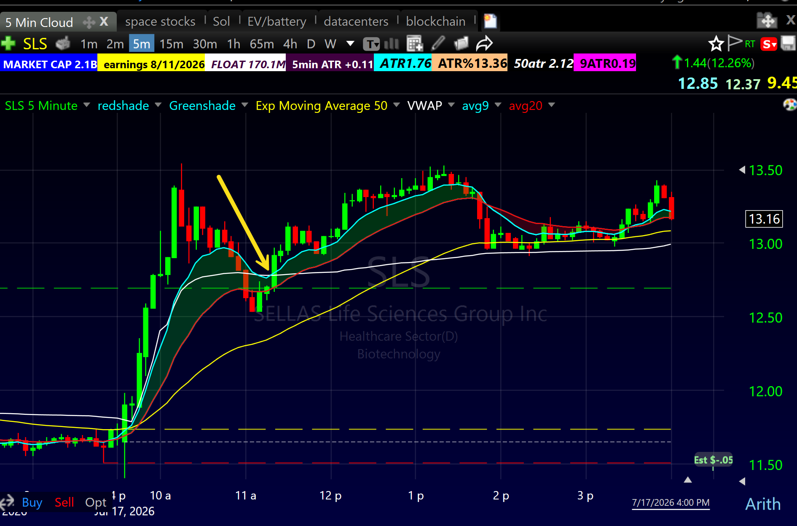Click the icon right of the SLS symbol
The image size is (797, 526).
pos(63,43)
